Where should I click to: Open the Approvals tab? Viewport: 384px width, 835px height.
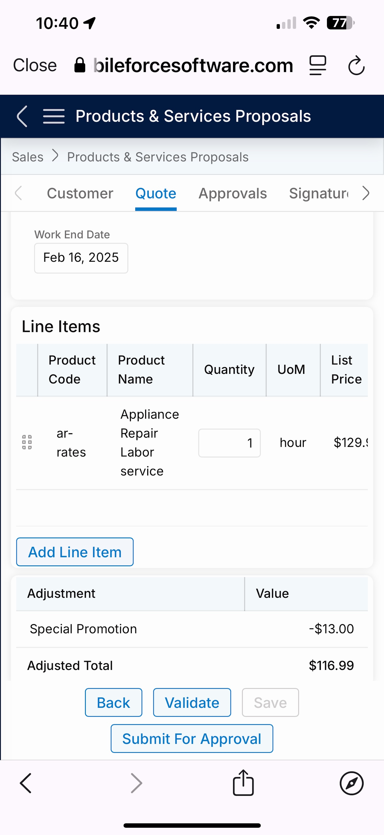click(x=232, y=194)
